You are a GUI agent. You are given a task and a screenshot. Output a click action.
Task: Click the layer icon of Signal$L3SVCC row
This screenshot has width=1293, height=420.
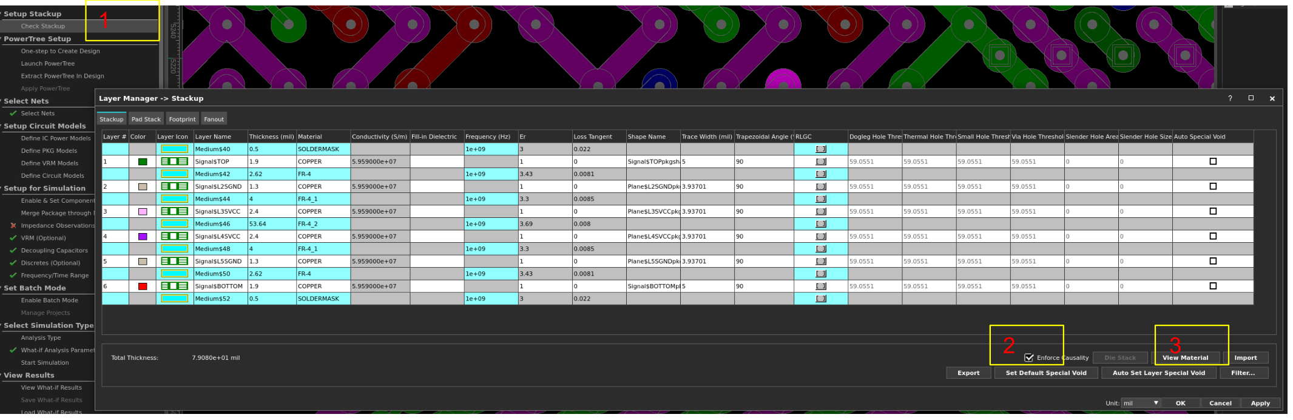click(x=174, y=211)
